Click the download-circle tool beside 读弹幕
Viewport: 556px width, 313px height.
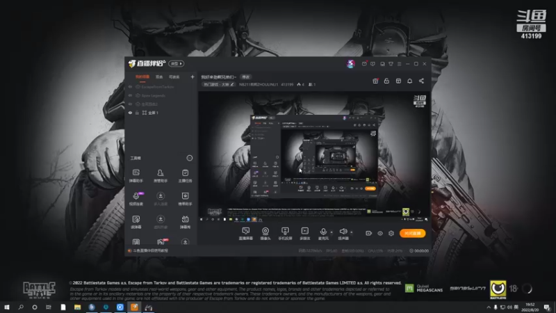[161, 222]
